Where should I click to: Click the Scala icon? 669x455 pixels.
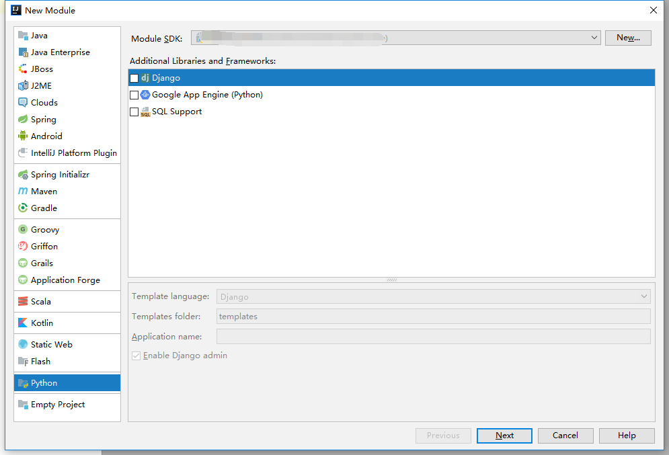pos(23,302)
